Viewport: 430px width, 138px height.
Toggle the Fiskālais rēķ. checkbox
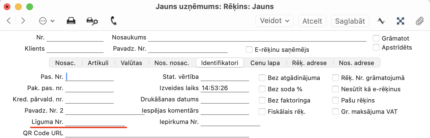[262, 112]
